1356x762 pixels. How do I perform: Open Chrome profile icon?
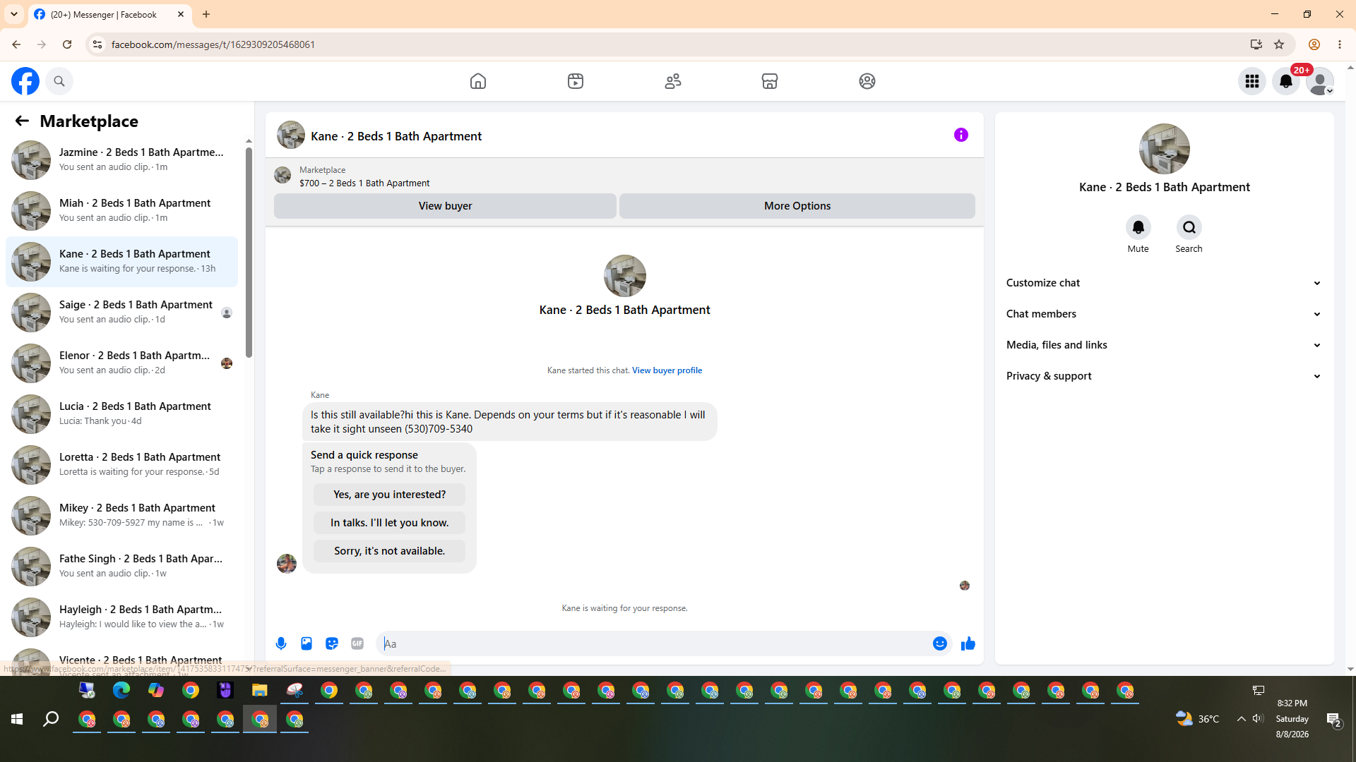point(1314,44)
